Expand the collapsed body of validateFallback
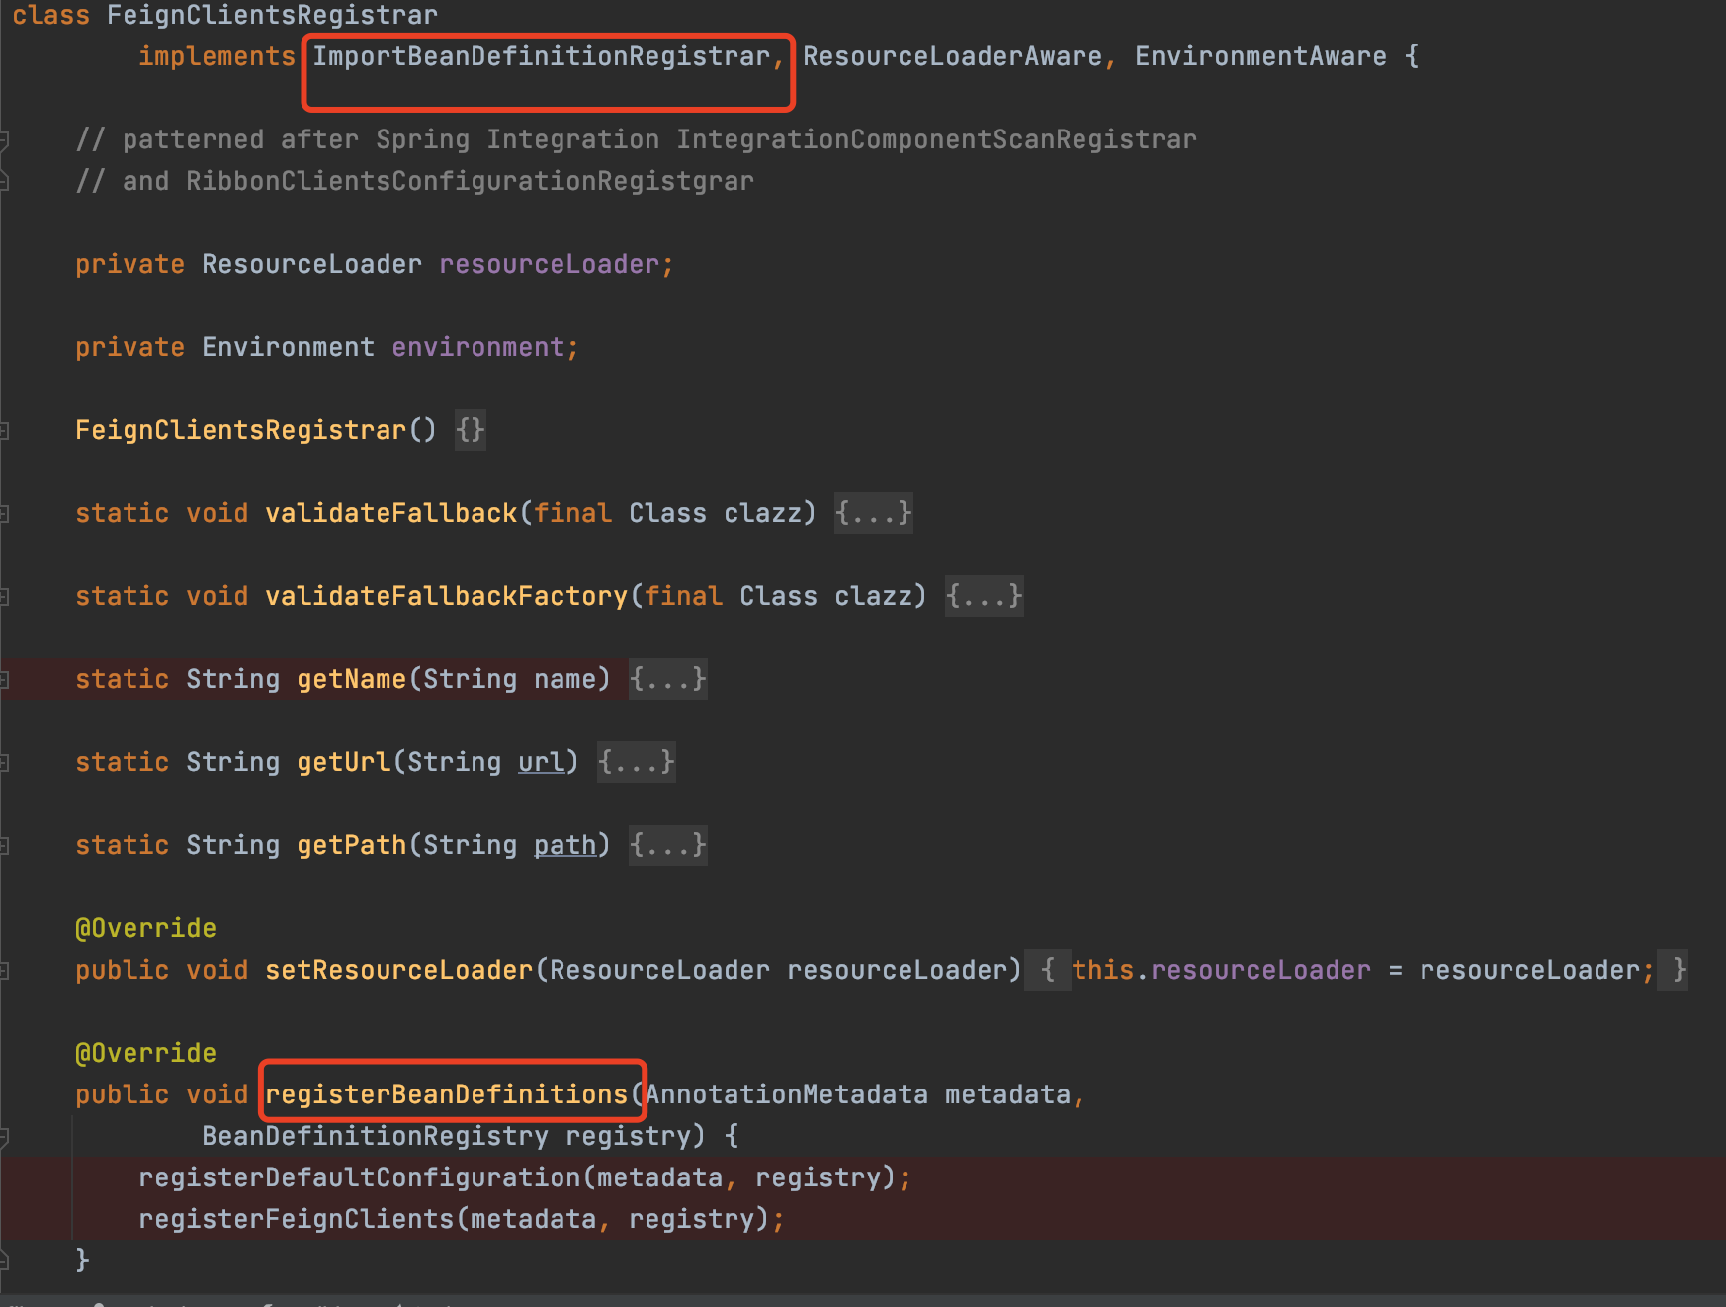 [x=873, y=513]
